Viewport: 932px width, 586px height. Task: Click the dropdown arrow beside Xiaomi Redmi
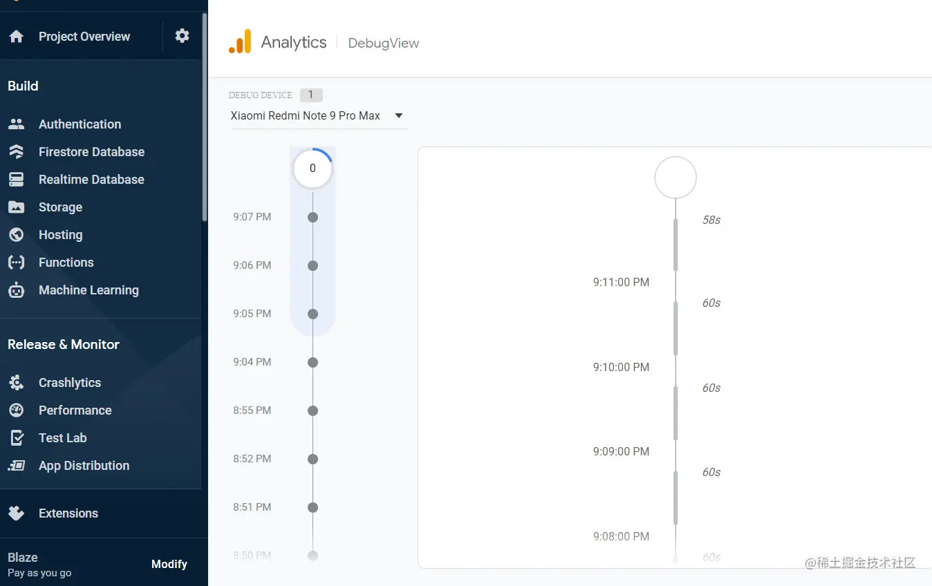pos(399,116)
